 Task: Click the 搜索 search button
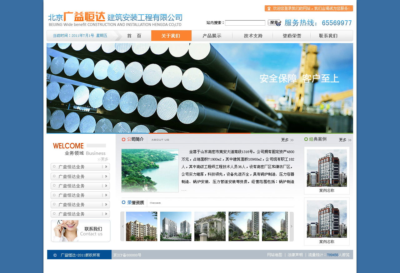[274, 22]
